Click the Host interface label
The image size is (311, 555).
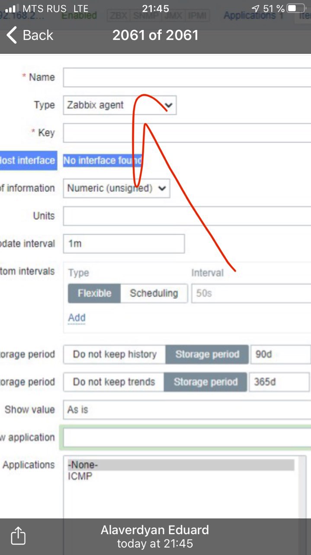tap(28, 160)
